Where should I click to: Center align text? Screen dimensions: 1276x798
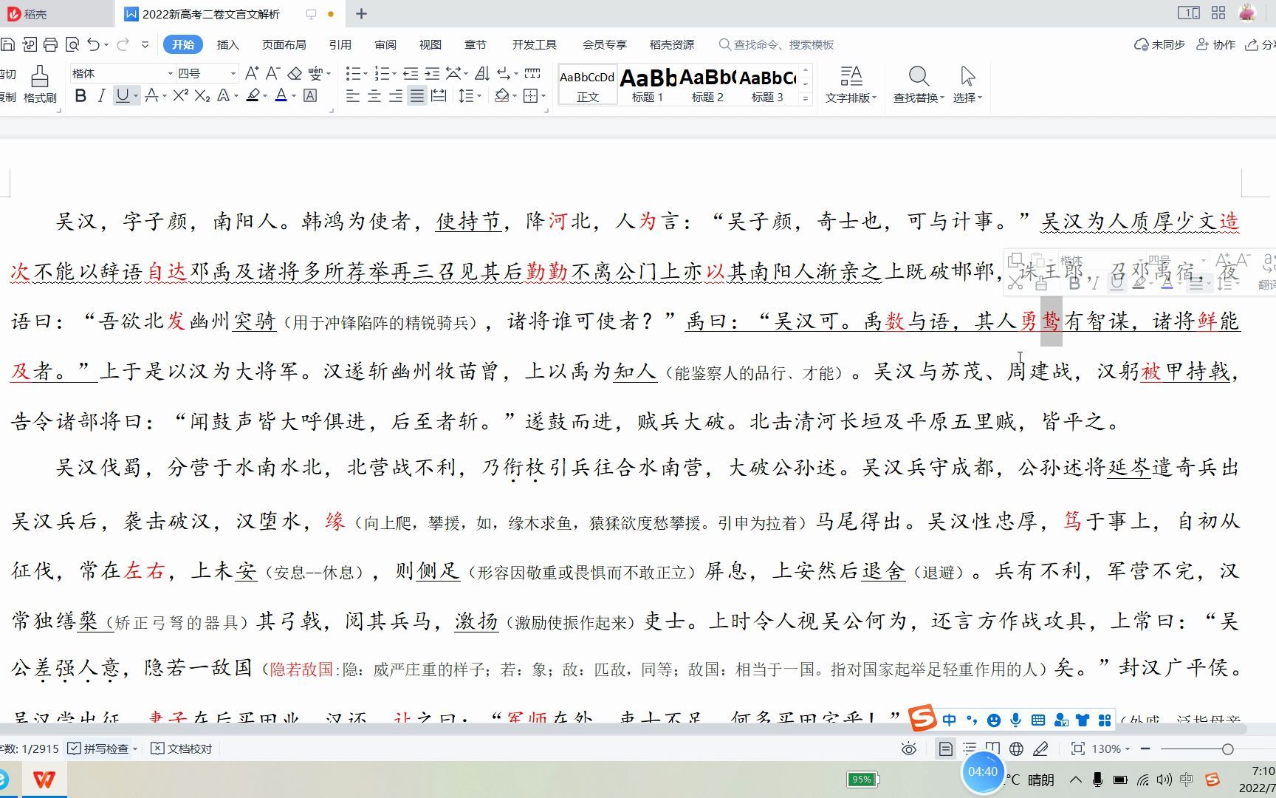click(x=374, y=96)
